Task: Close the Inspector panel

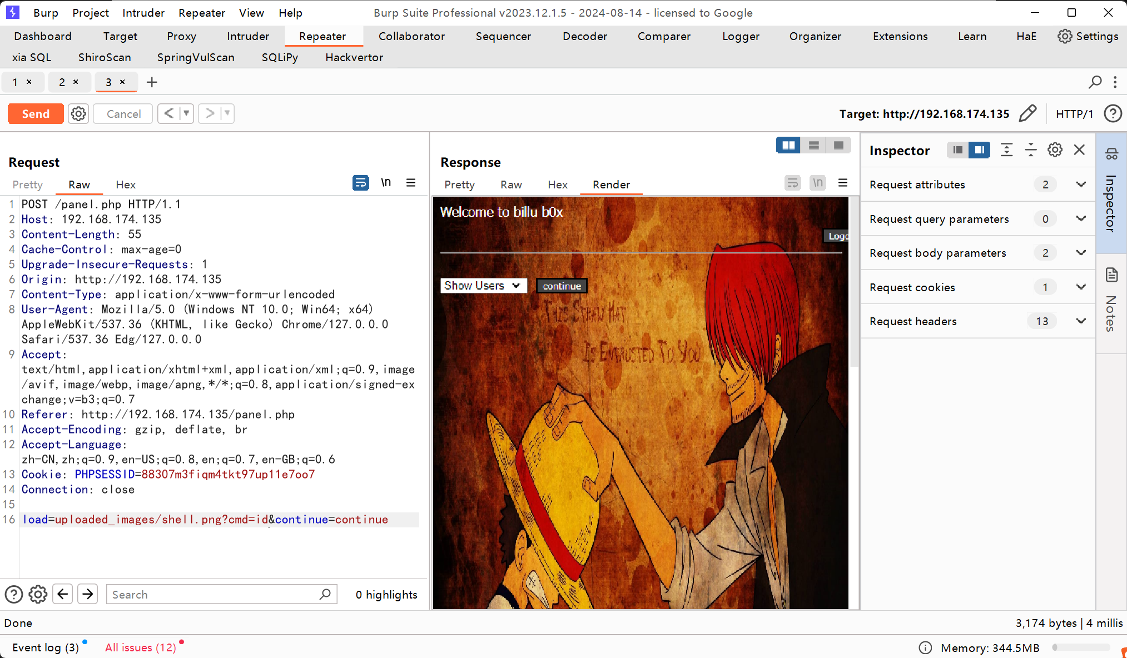Action: pyautogui.click(x=1079, y=150)
